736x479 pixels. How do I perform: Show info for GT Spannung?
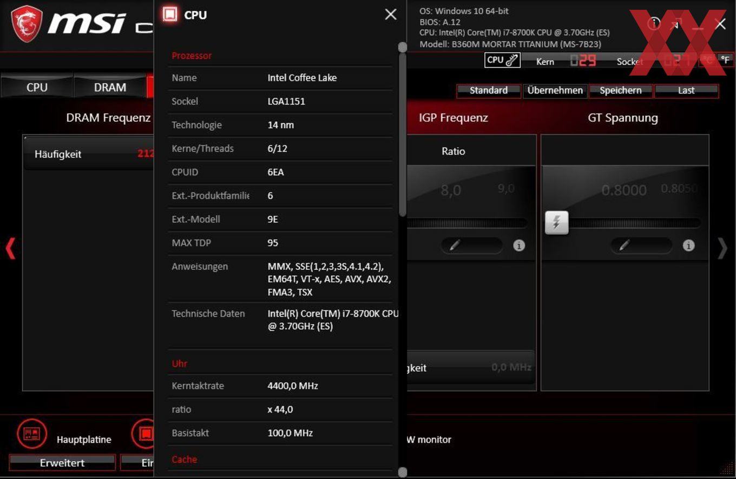[688, 245]
